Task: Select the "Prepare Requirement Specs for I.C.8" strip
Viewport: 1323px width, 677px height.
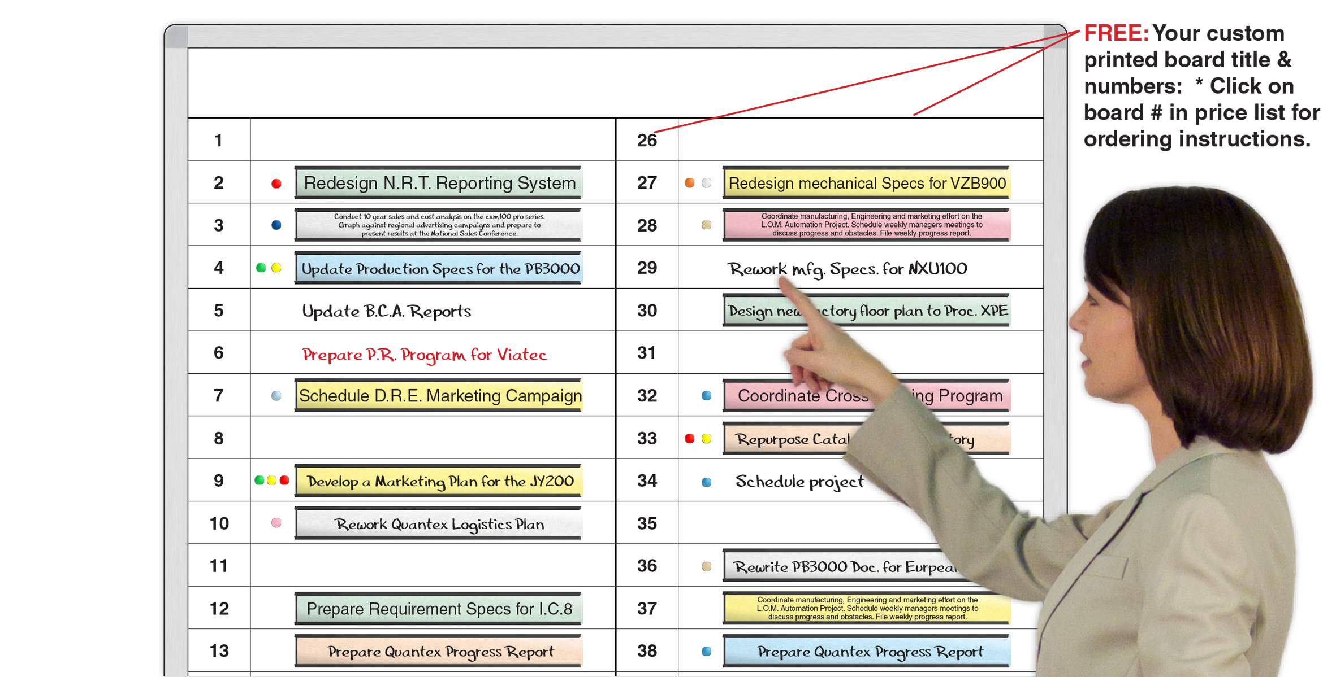Action: (x=439, y=608)
